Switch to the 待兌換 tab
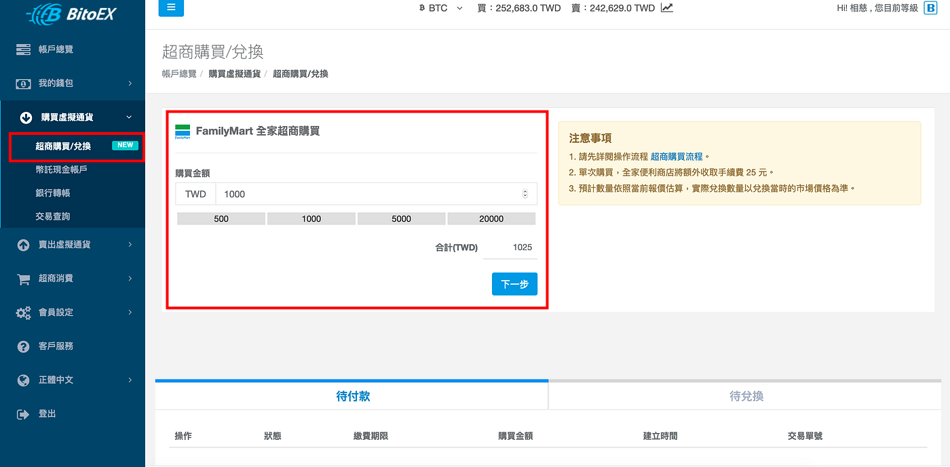This screenshot has width=950, height=467. pyautogui.click(x=745, y=396)
